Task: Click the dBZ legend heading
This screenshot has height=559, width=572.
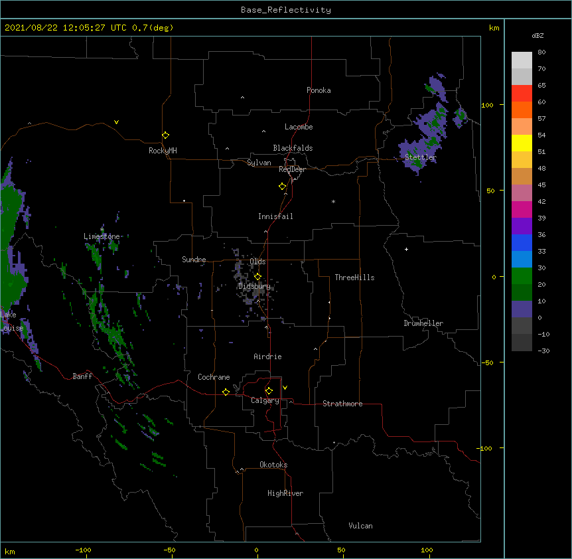Action: 537,35
